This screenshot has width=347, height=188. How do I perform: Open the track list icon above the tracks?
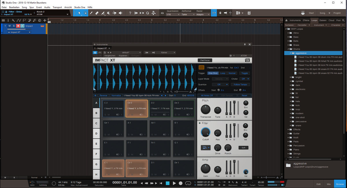(3, 21)
